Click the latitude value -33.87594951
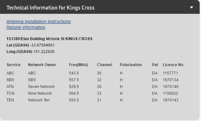 click(42, 45)
